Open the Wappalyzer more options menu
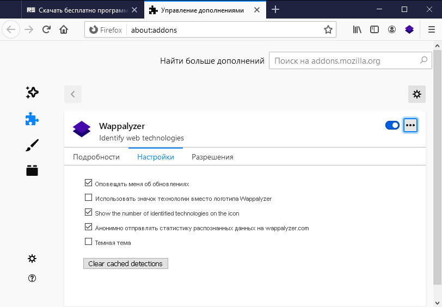This screenshot has width=442, height=307. [x=410, y=125]
